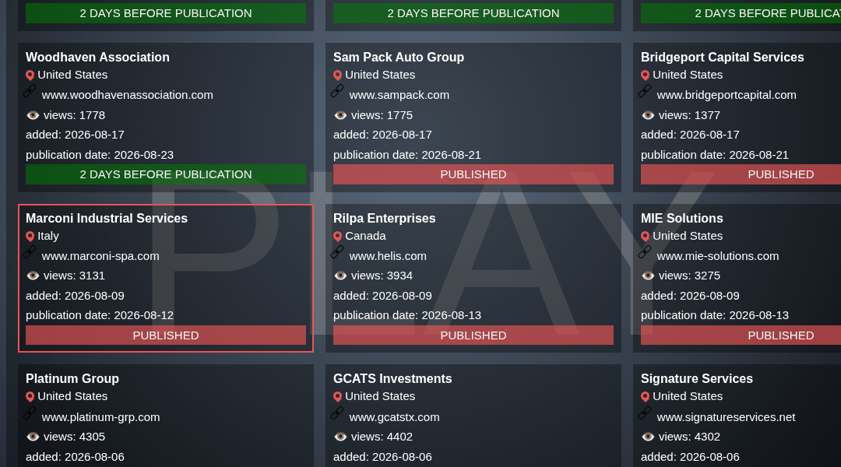The height and width of the screenshot is (467, 841).
Task: Click the Canada country label
Action: 365,236
